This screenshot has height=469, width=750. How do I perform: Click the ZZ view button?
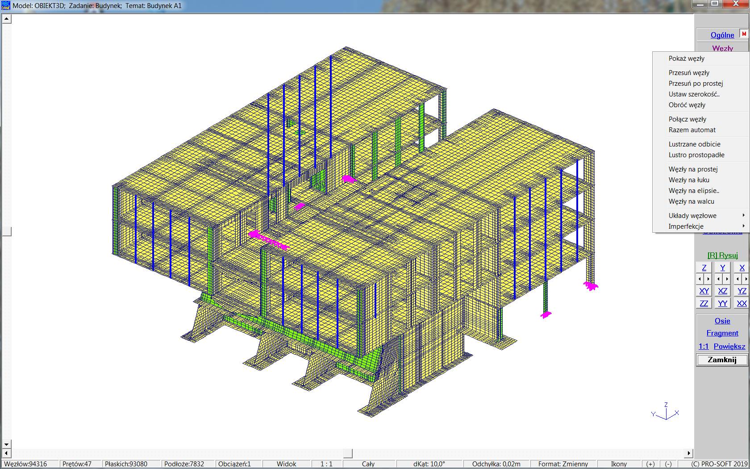[704, 303]
